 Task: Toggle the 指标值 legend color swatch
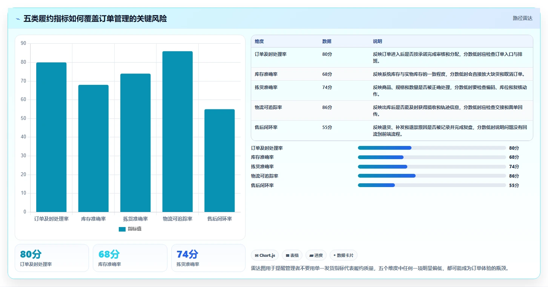click(x=122, y=229)
